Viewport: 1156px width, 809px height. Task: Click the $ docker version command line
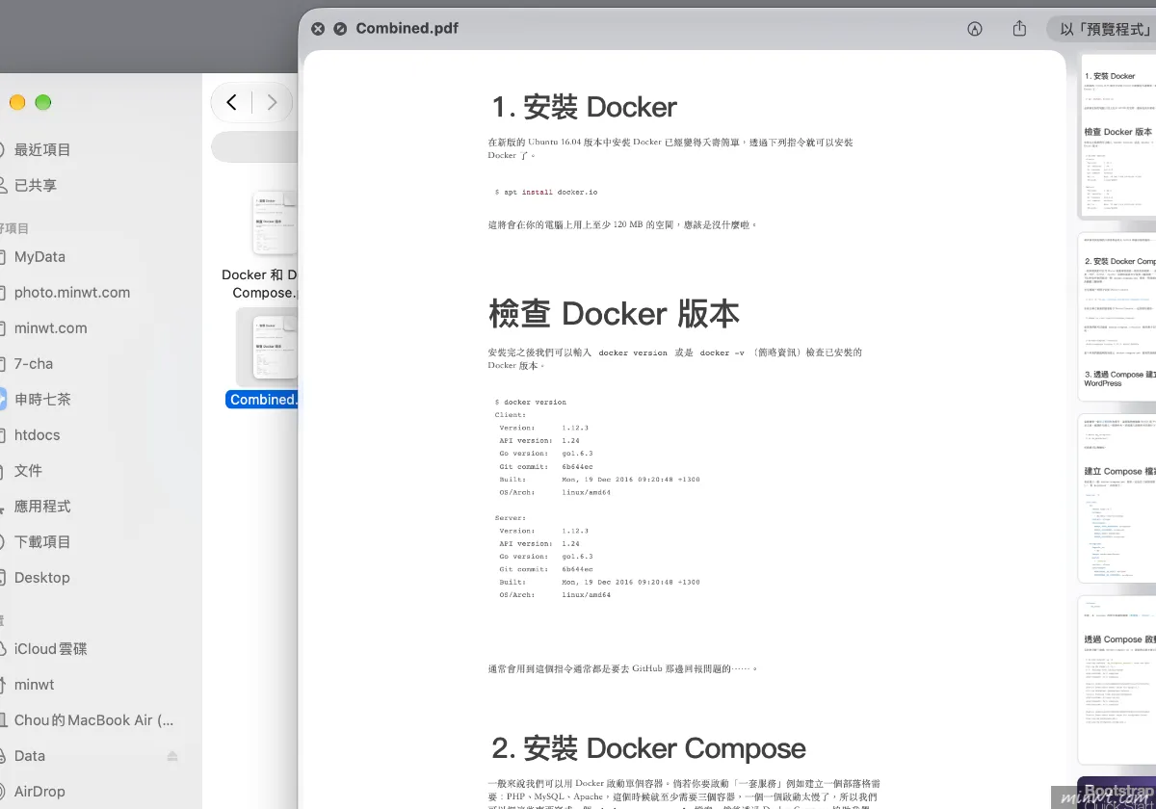531,402
